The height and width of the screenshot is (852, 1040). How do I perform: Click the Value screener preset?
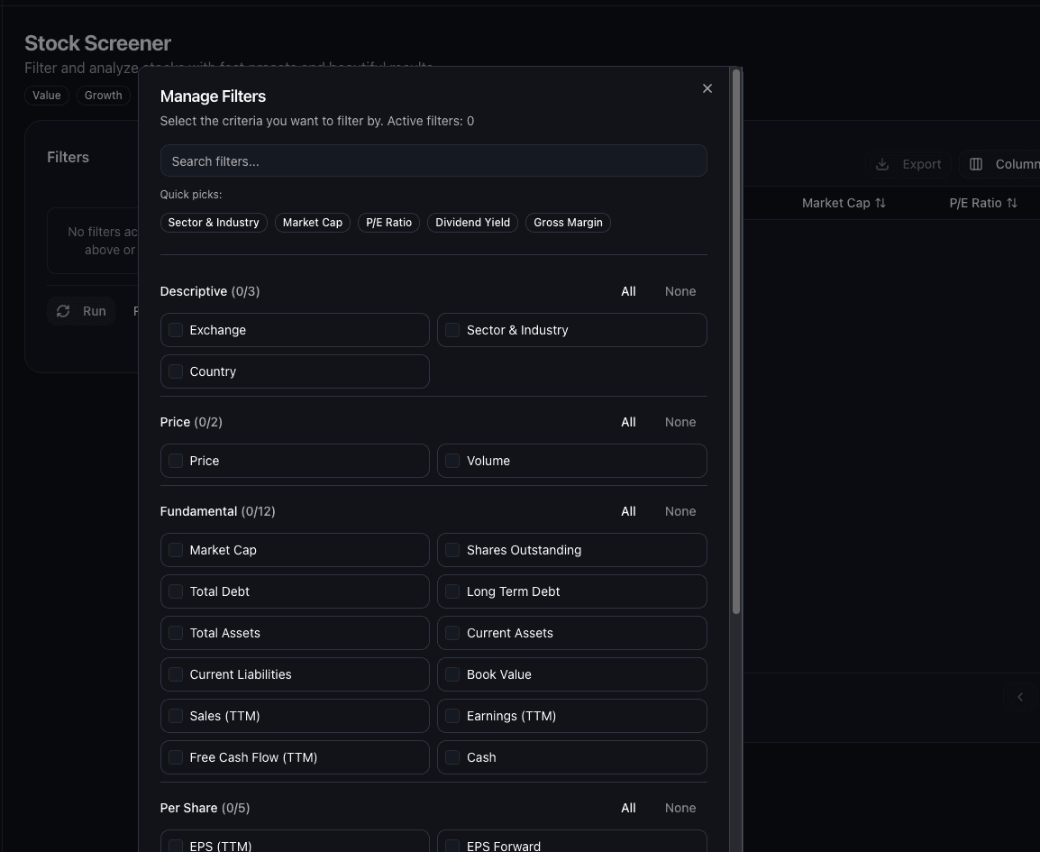click(x=46, y=95)
